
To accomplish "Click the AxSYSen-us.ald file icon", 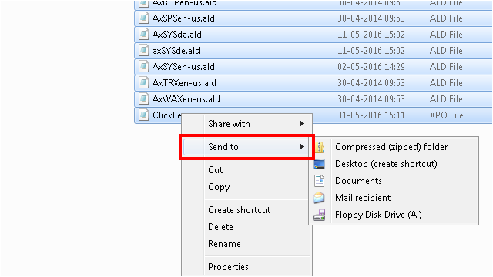I will (144, 67).
